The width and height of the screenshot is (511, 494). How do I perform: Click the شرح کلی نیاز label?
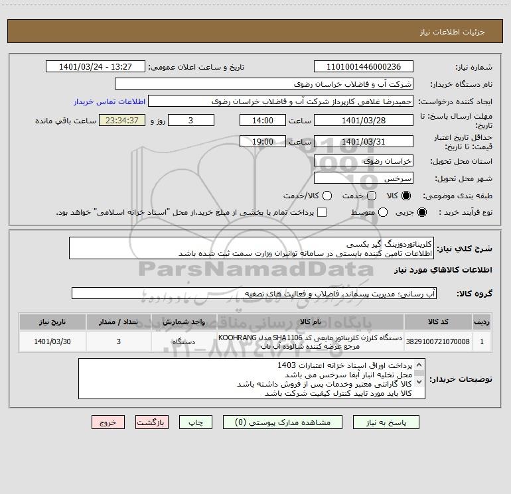[x=465, y=249]
